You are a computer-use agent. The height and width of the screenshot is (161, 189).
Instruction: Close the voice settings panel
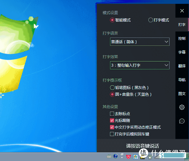(x=182, y=11)
